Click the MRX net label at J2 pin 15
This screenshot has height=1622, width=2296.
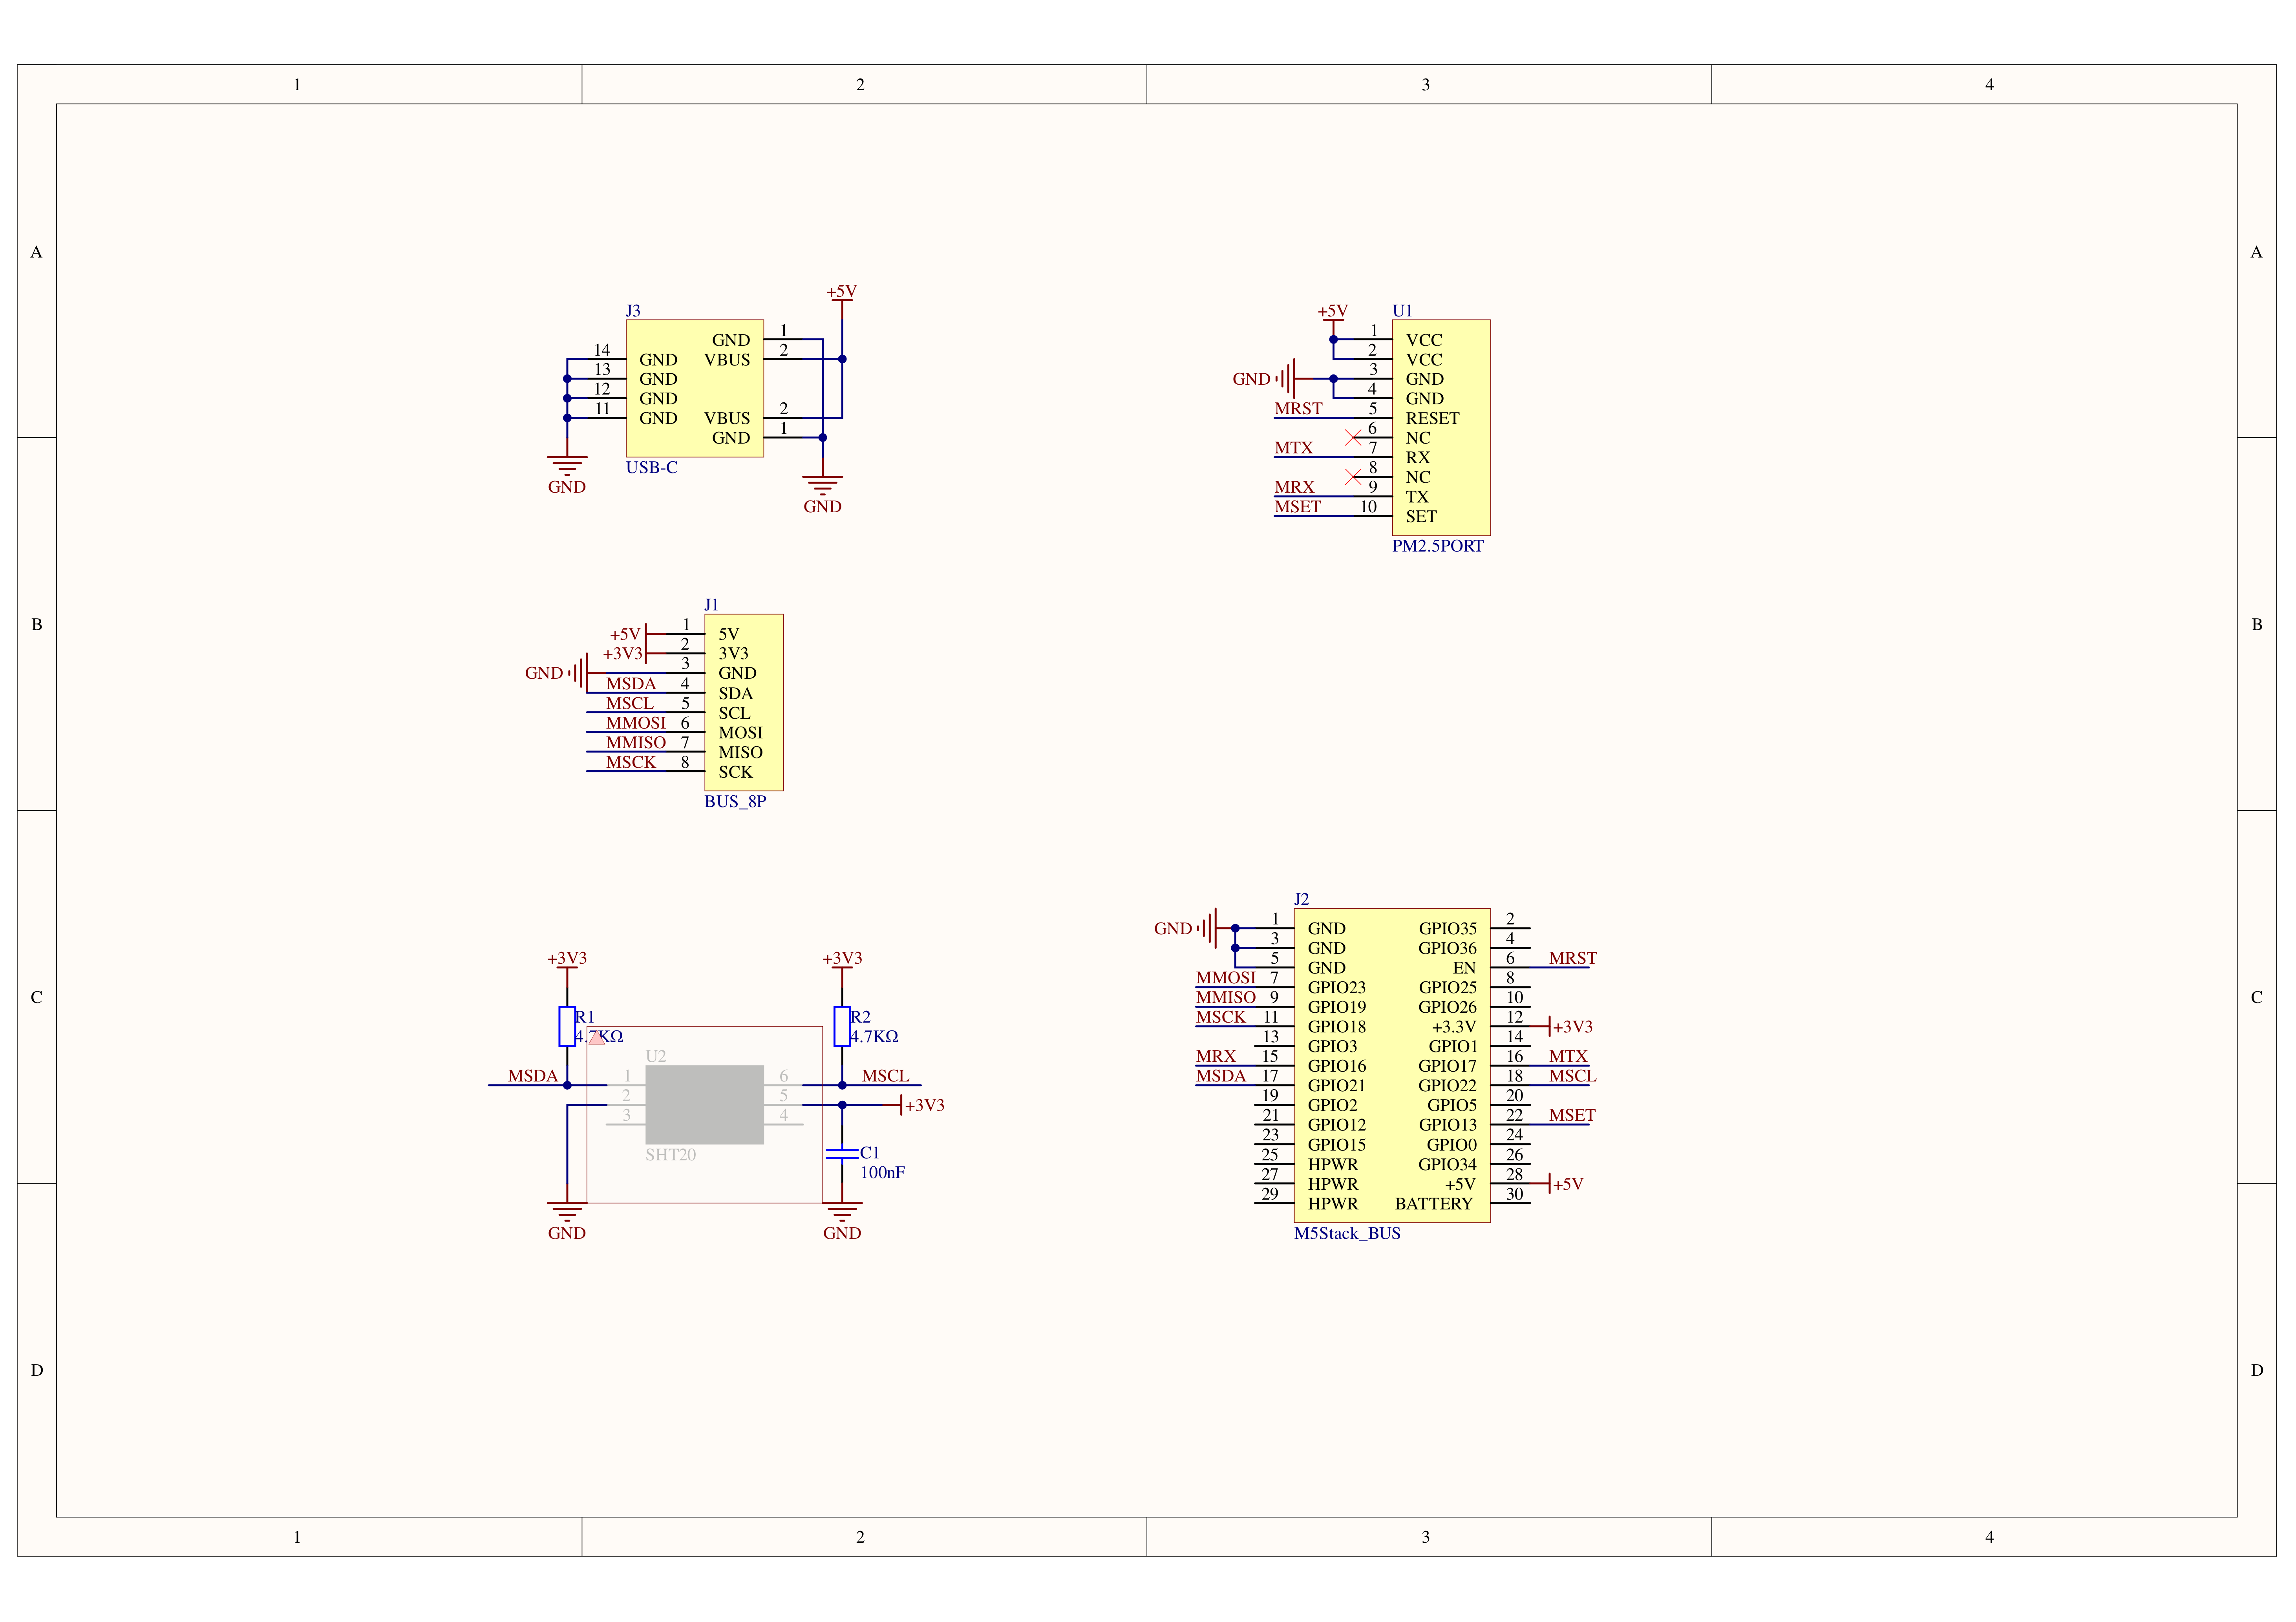(1215, 1056)
